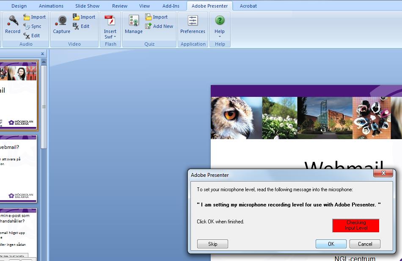Confirm microphone level with OK button

(331, 244)
